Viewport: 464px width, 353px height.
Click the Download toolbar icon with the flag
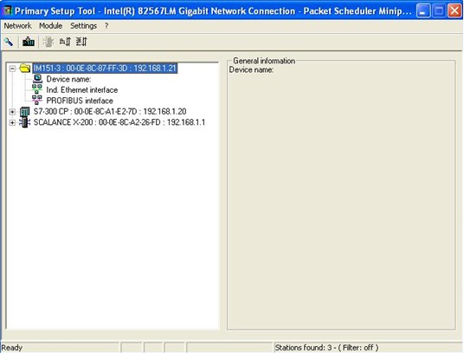[65, 42]
